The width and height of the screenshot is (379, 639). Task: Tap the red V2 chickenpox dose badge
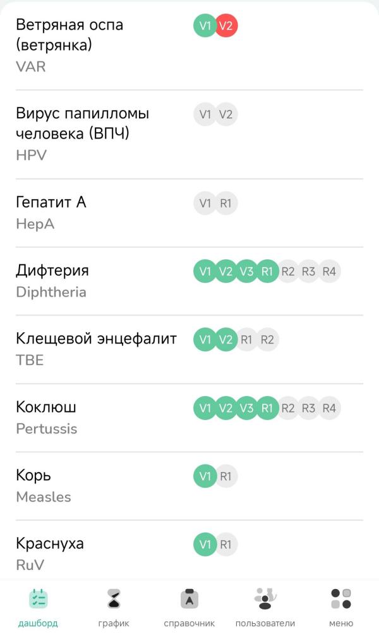point(226,26)
